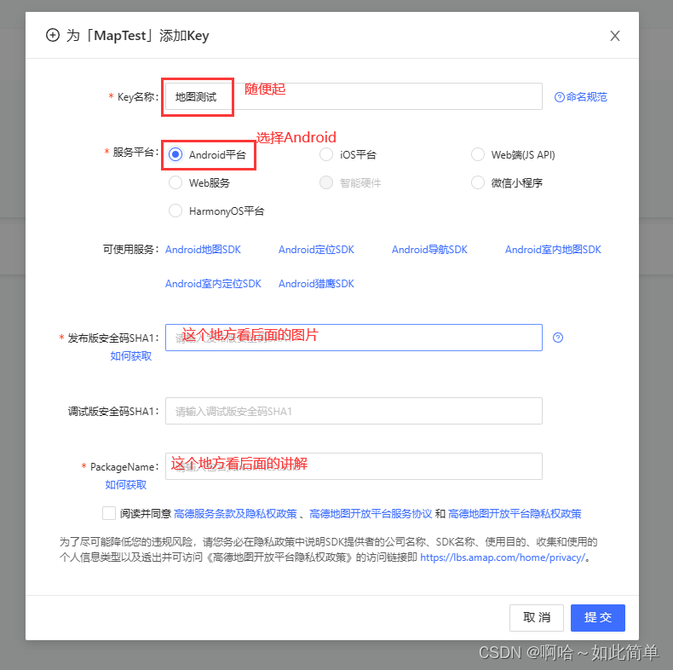Screen dimensions: 673x670
Task: Open the Android地图SDK link
Action: [x=203, y=250]
